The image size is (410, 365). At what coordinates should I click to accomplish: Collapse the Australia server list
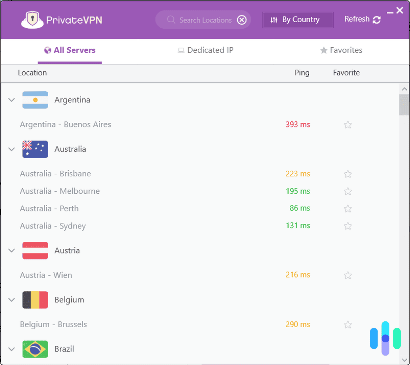pos(11,149)
